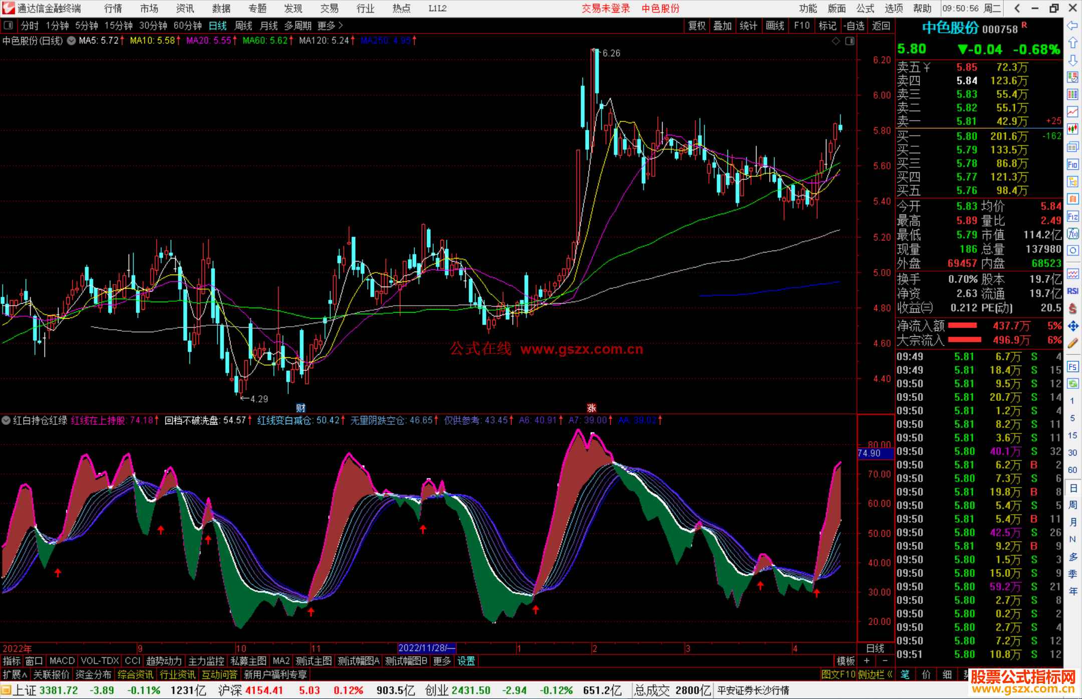Click the plus zoom button next to 模板
Viewport: 1082px width, 699px height.
pos(867,661)
